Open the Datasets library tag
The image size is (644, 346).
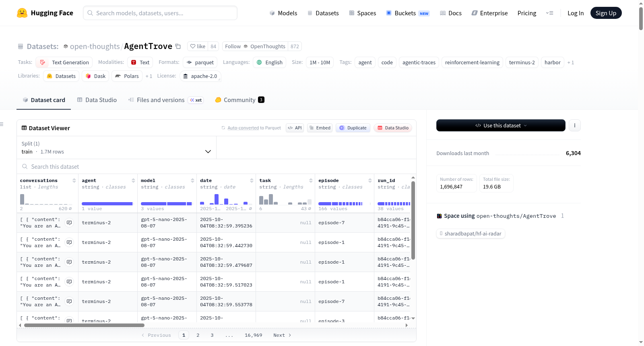pyautogui.click(x=61, y=76)
